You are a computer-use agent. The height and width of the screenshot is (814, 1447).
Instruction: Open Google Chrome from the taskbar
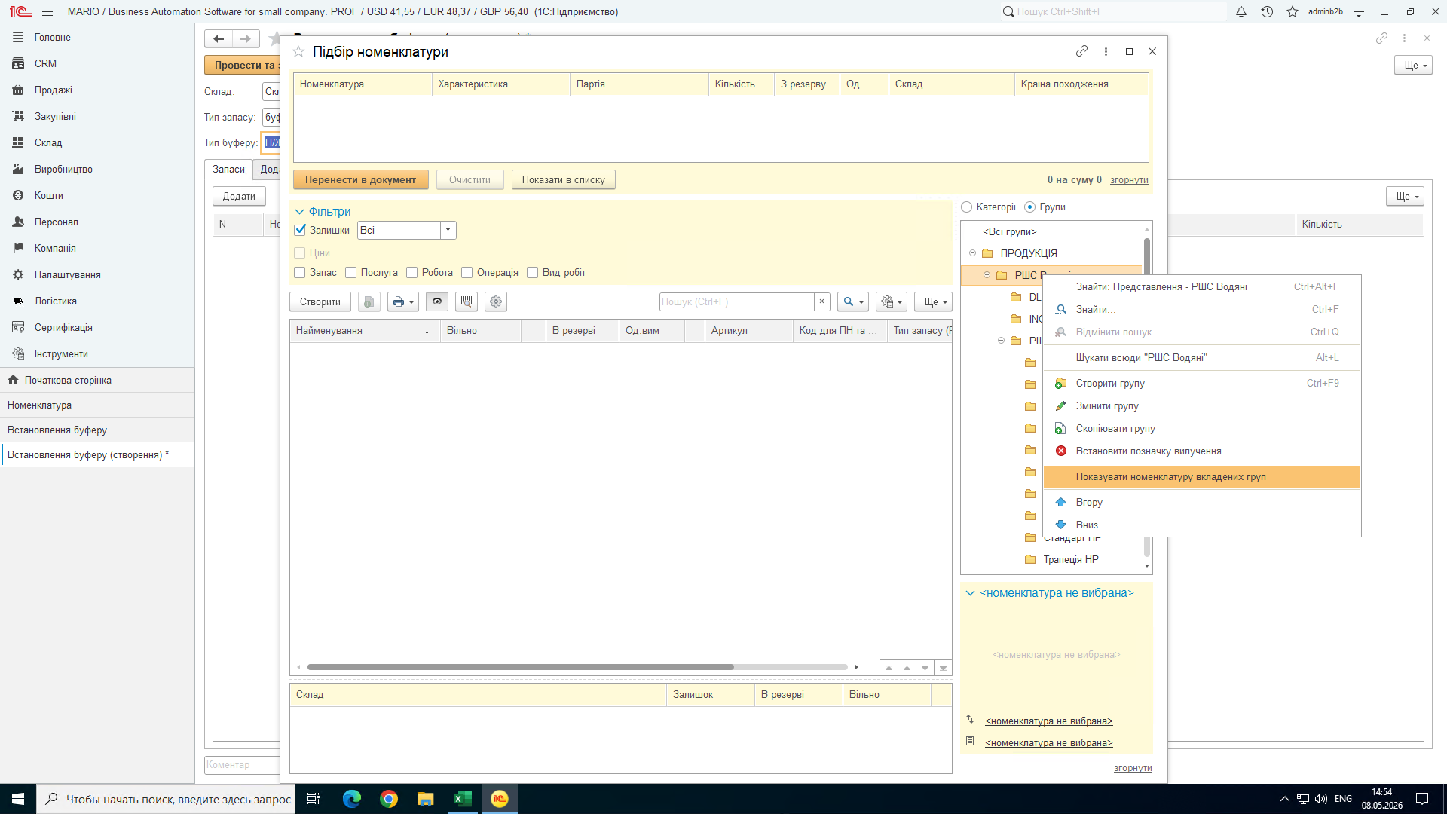389,799
